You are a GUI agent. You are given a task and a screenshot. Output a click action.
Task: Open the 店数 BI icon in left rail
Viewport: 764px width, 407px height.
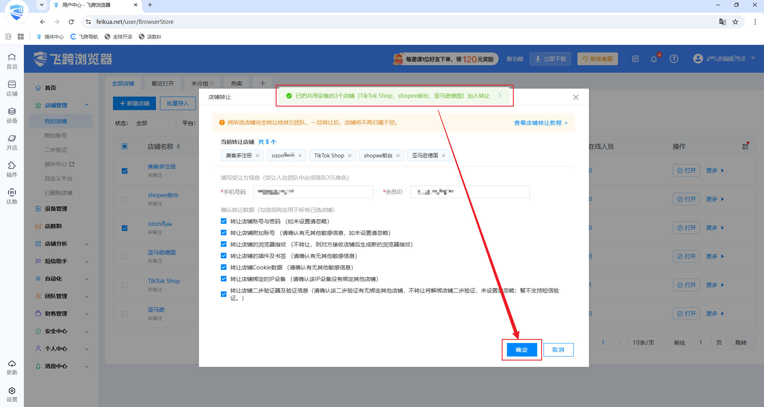click(12, 196)
